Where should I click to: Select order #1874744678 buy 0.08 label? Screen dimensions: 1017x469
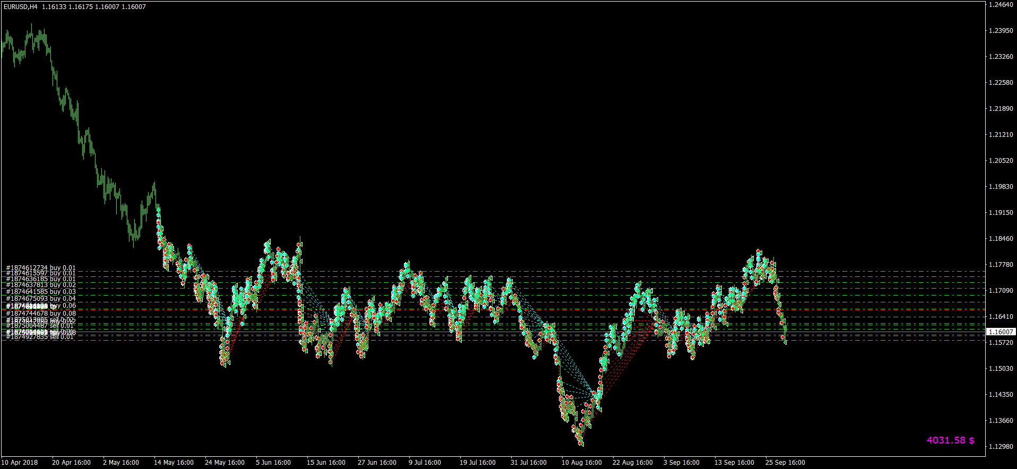point(41,314)
